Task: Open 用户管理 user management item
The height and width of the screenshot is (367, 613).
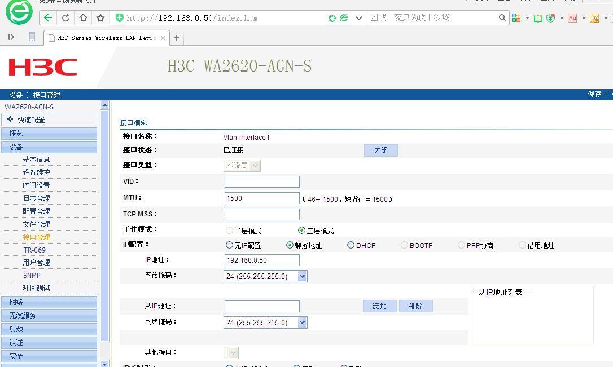Action: pos(36,263)
